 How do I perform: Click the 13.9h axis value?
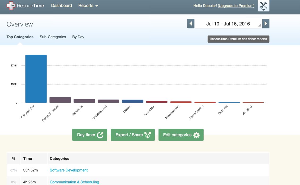[14, 84]
